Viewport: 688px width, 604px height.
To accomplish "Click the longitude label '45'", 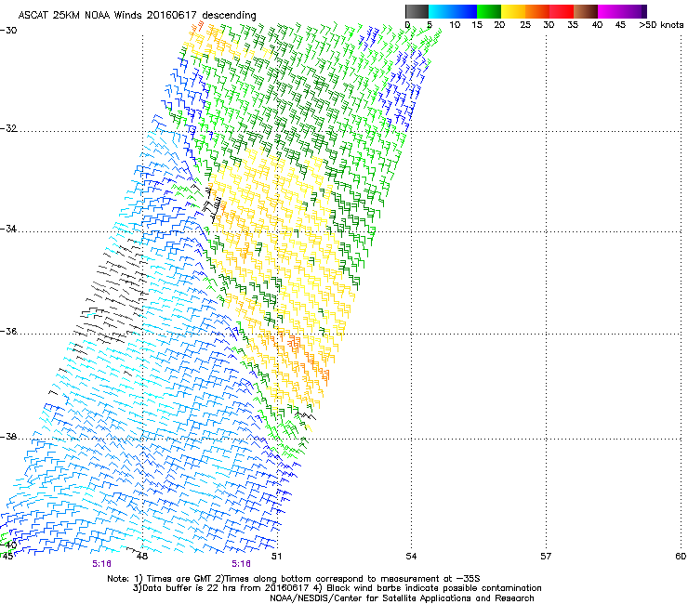I will pos(7,557).
